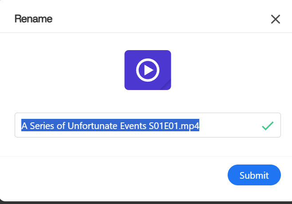Click blank space left of the video icon
Image resolution: width=292 pixels, height=204 pixels.
click(x=67, y=70)
